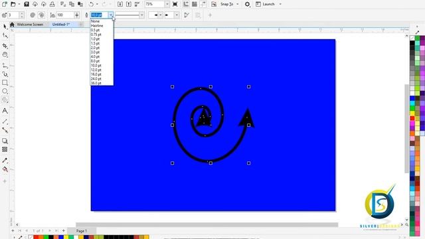
Task: Click the Save floppy disk icon
Action: click(x=27, y=4)
